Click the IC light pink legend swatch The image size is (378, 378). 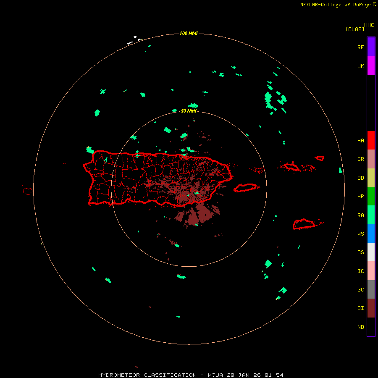click(371, 271)
